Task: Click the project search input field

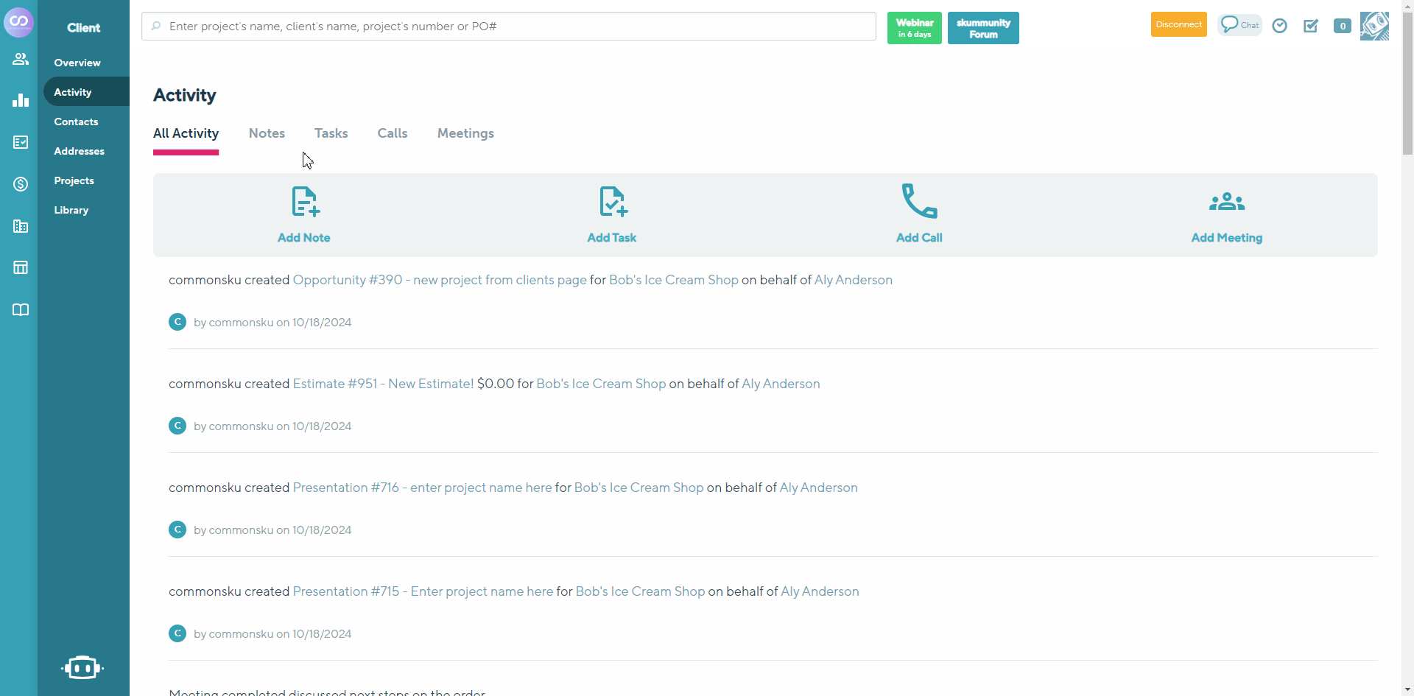Action: click(507, 26)
